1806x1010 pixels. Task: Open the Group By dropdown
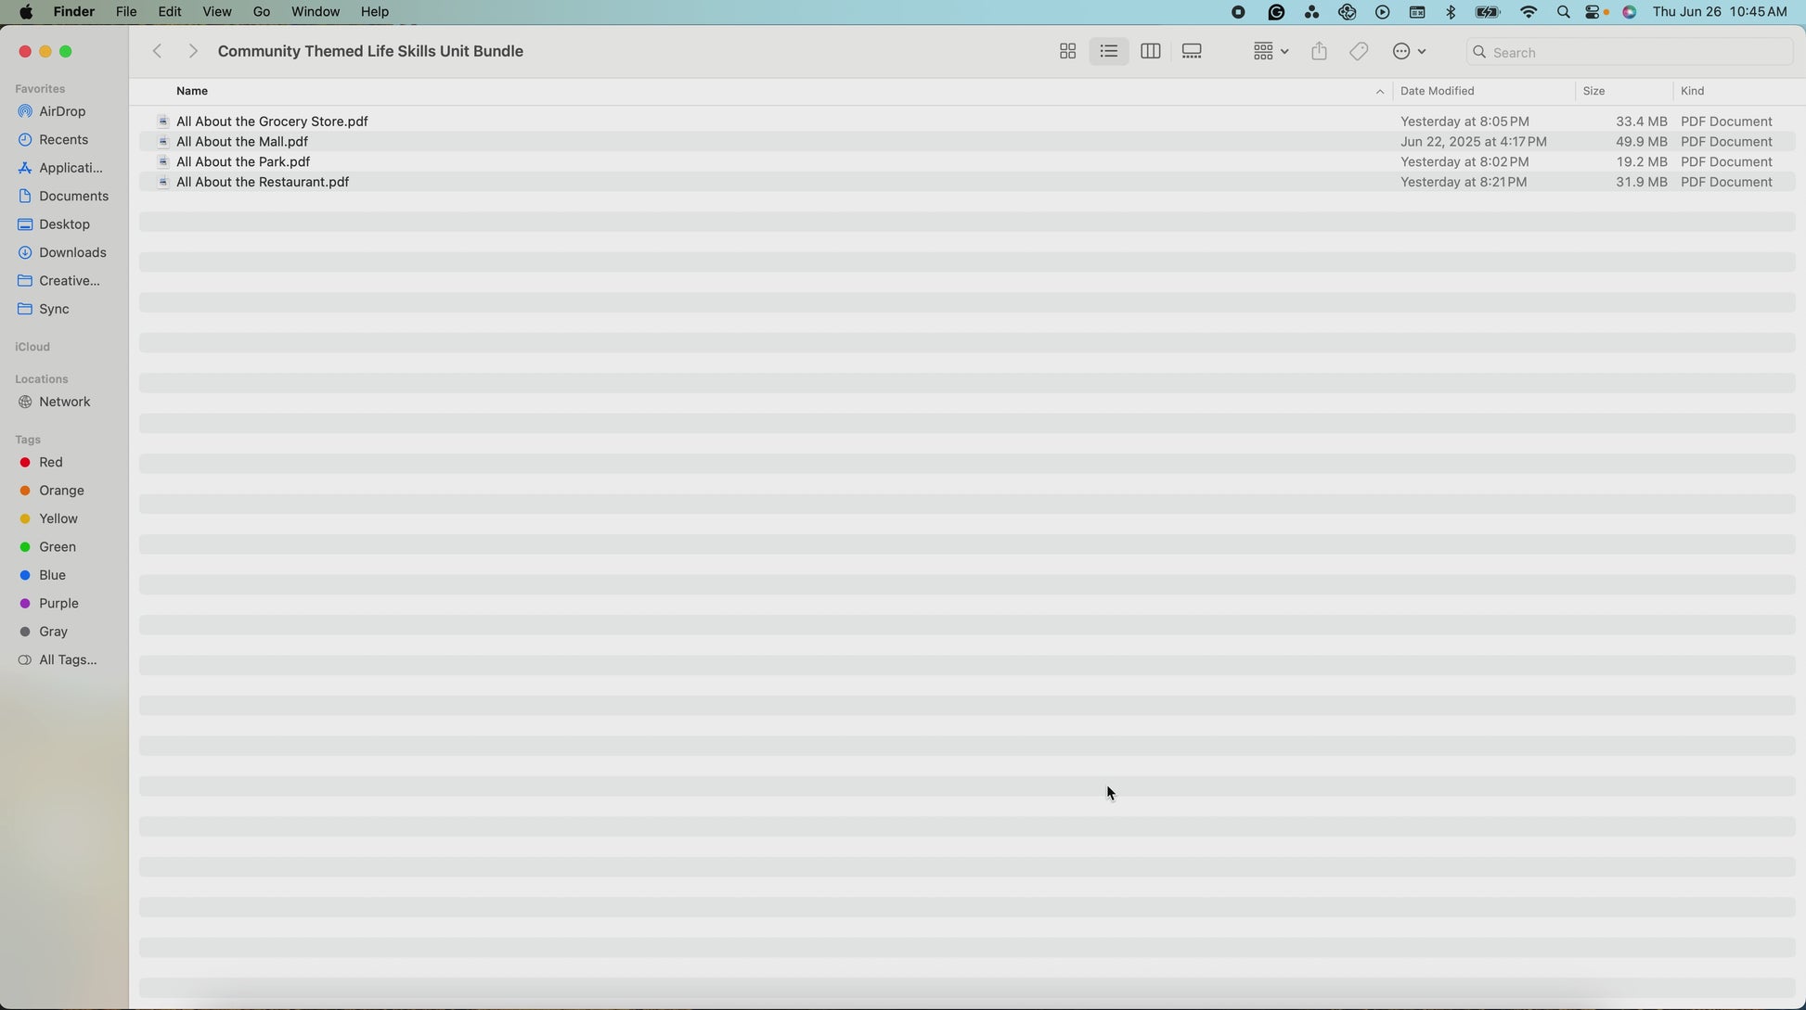[x=1270, y=52]
